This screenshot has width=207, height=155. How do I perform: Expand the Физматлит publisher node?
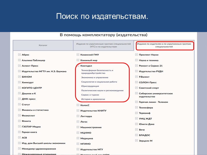pyautogui.click(x=19, y=115)
